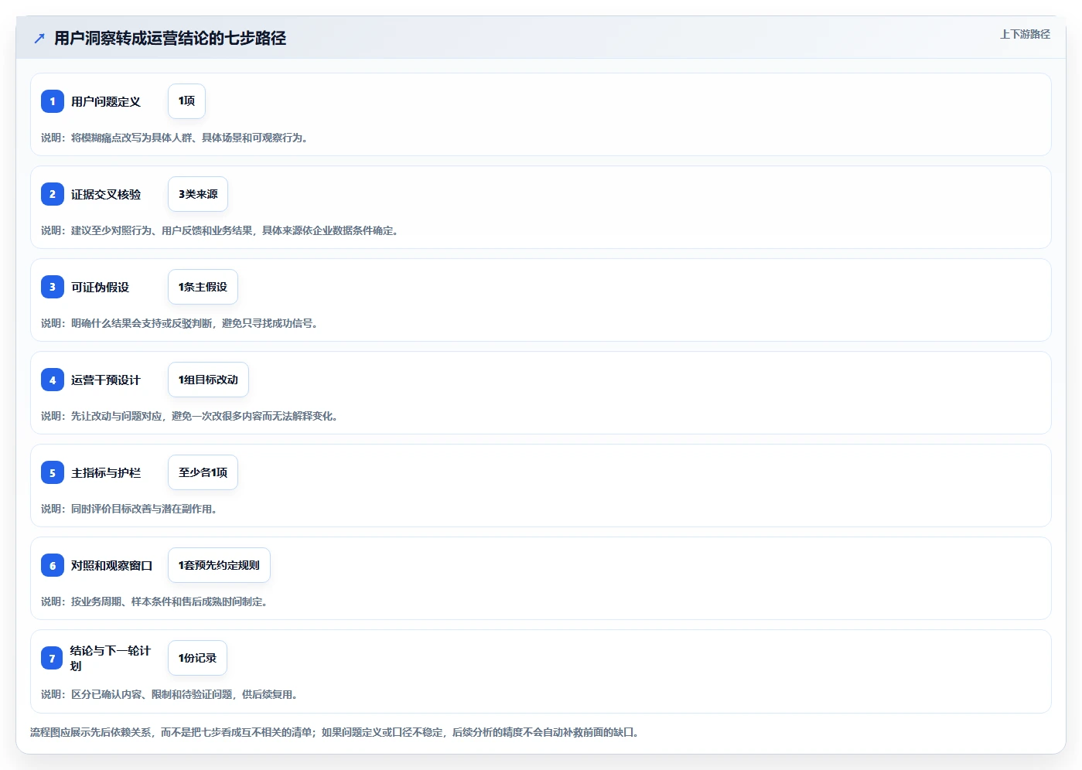Click the description starting 建议至少对照行为
This screenshot has height=770, width=1082.
pyautogui.click(x=220, y=230)
